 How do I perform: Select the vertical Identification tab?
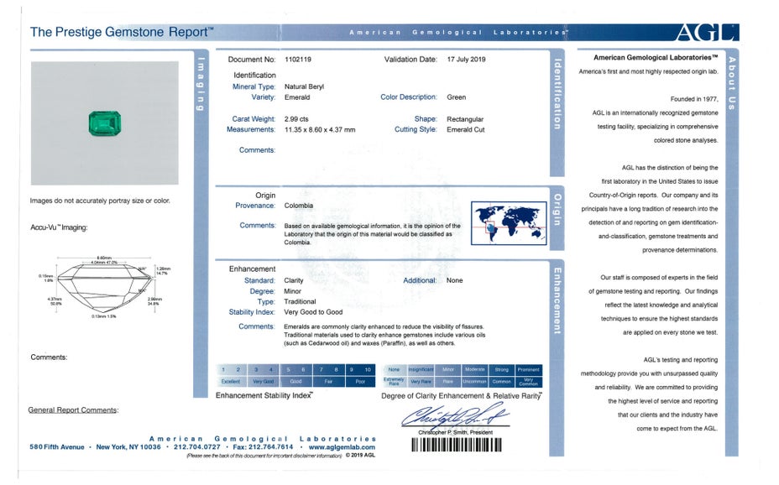557,92
